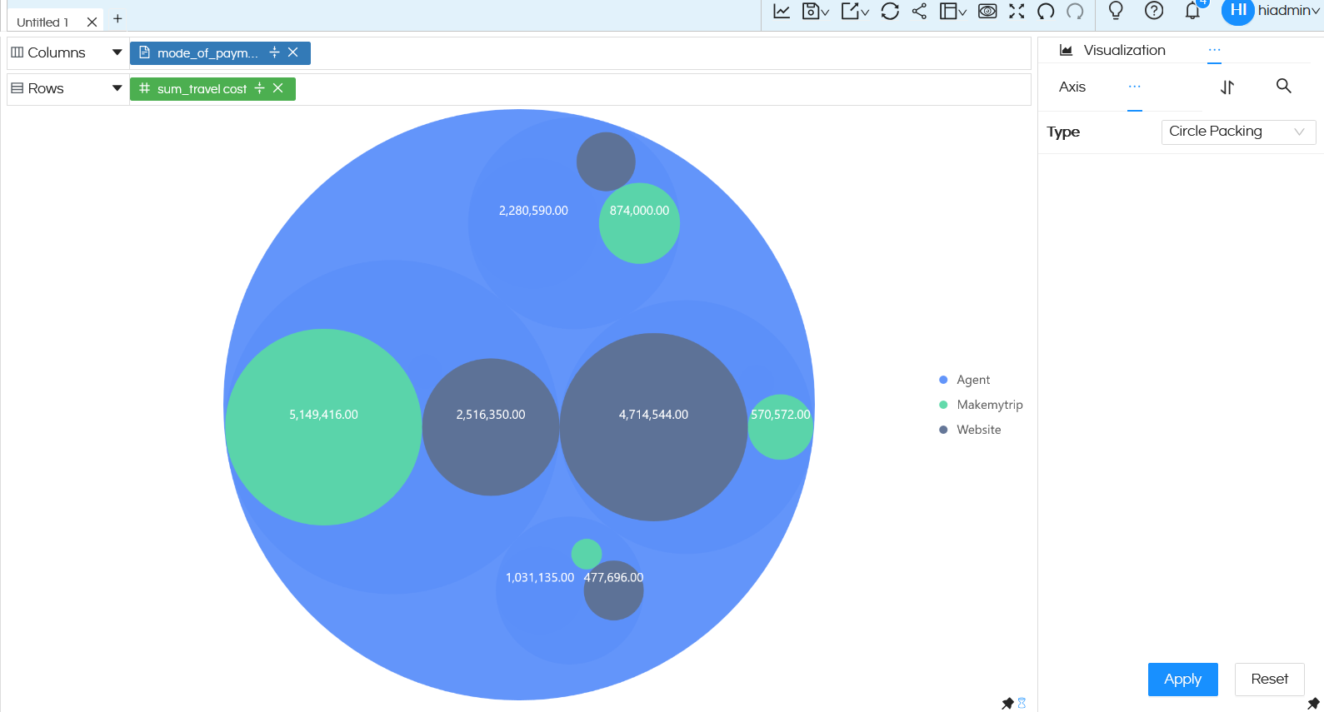The image size is (1324, 712).
Task: Close the Untitled 1 tab
Action: pos(92,22)
